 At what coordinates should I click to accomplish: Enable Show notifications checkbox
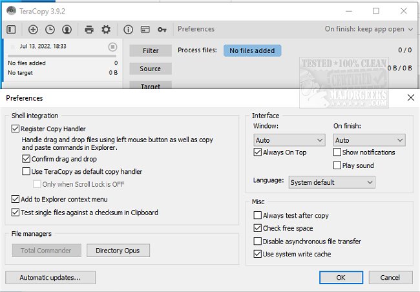click(337, 152)
